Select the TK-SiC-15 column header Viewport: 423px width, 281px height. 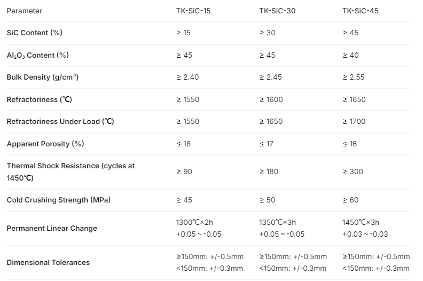193,11
